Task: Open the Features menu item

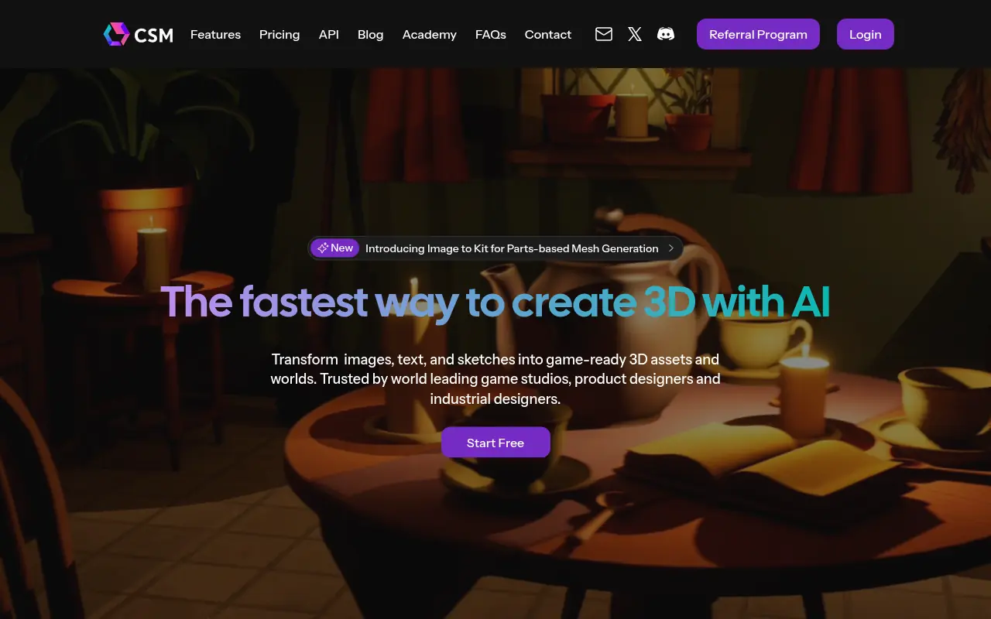Action: [x=215, y=35]
